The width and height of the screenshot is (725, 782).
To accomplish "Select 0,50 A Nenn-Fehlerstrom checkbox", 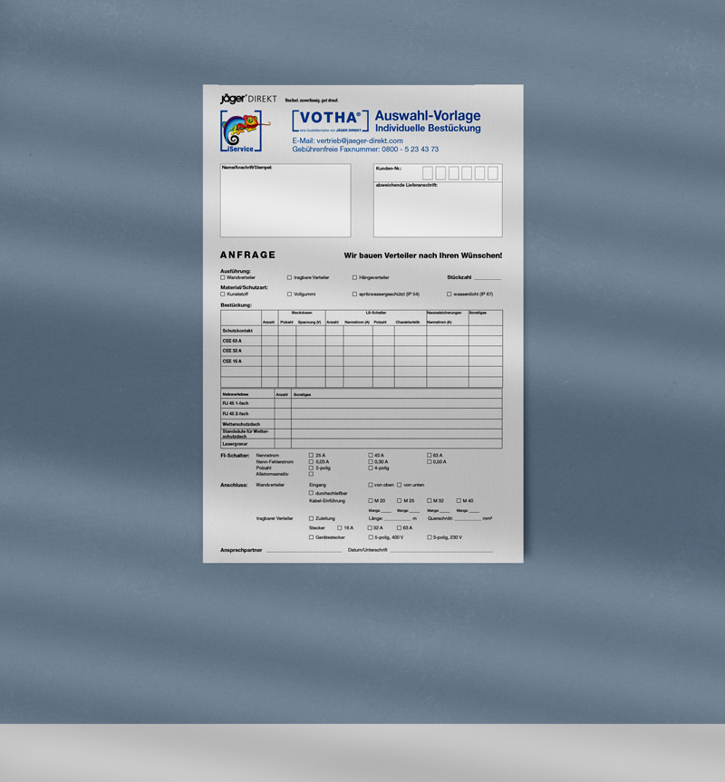I will (x=429, y=462).
